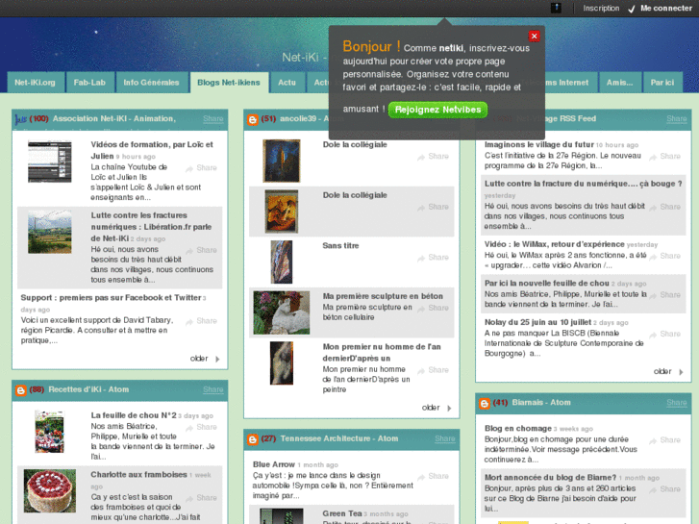Share Vidéo le WiMax article
This screenshot has height=524, width=699.
pyautogui.click(x=664, y=256)
